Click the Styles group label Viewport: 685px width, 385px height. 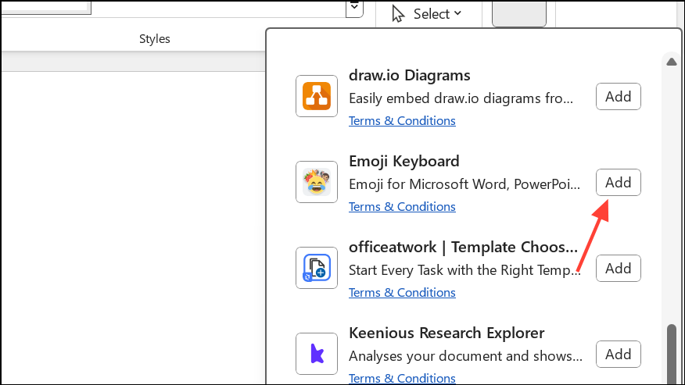coord(155,39)
